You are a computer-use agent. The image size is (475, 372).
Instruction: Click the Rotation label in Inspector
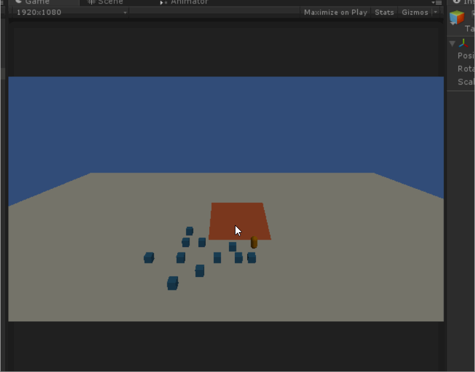click(x=466, y=69)
